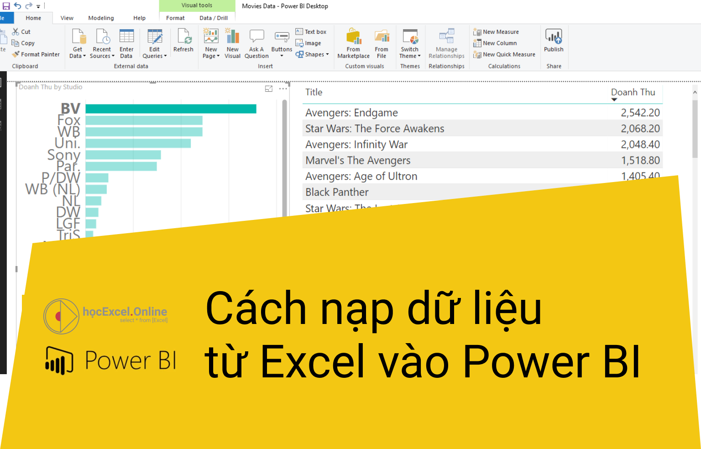Image resolution: width=701 pixels, height=449 pixels.
Task: Toggle Focus mode on Doanh Thu by Studio chart
Action: pyautogui.click(x=269, y=89)
